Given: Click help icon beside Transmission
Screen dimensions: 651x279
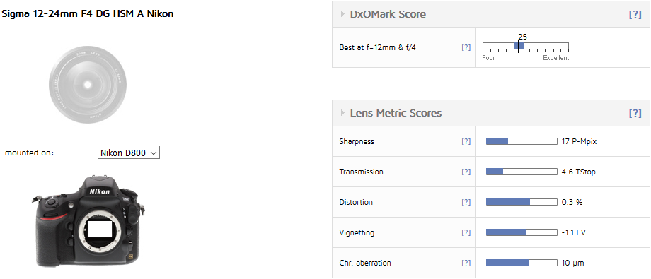Looking at the screenshot, I should coord(466,172).
